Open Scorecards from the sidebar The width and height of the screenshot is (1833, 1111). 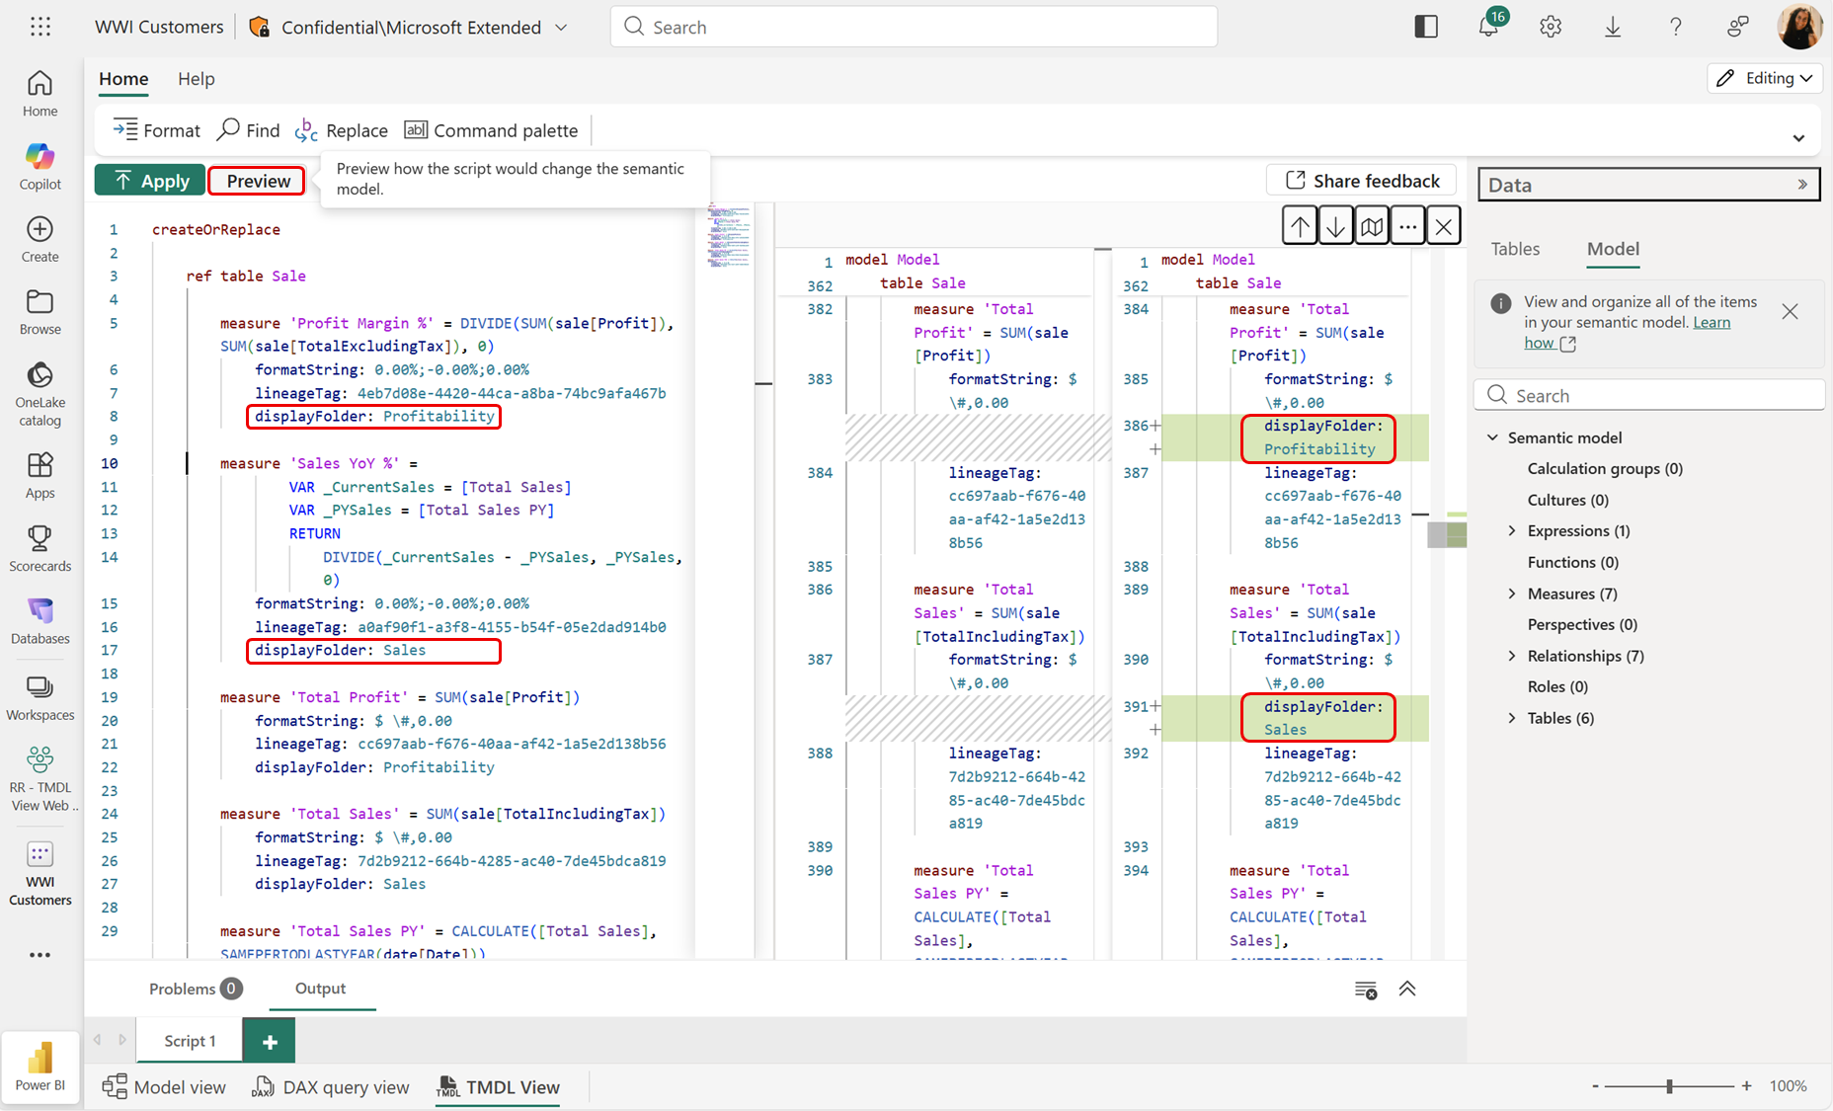coord(40,549)
